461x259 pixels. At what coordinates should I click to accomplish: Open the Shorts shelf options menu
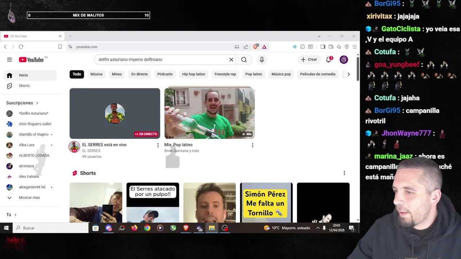click(x=344, y=173)
